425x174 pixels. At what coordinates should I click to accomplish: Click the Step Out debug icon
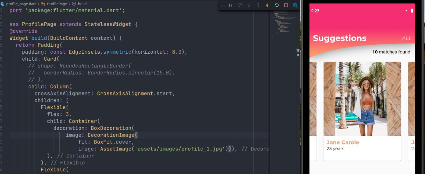pos(258,5)
